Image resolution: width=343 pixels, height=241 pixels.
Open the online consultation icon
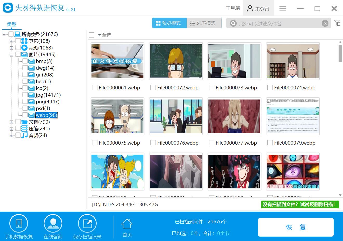tap(53, 224)
